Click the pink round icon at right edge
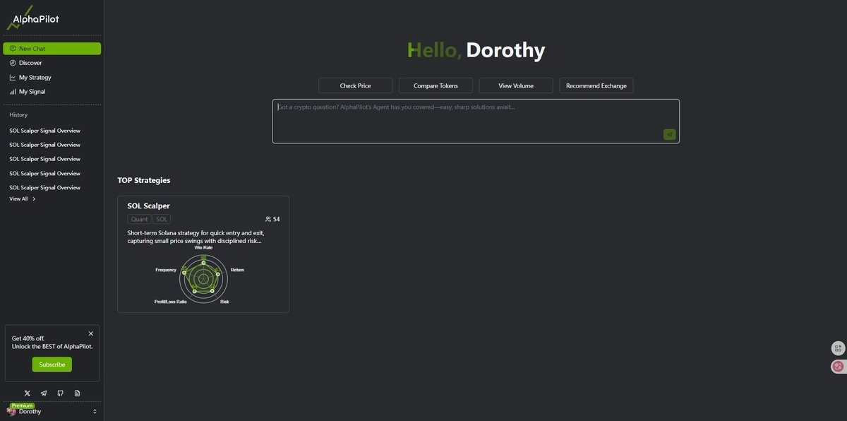847x421 pixels. (838, 366)
